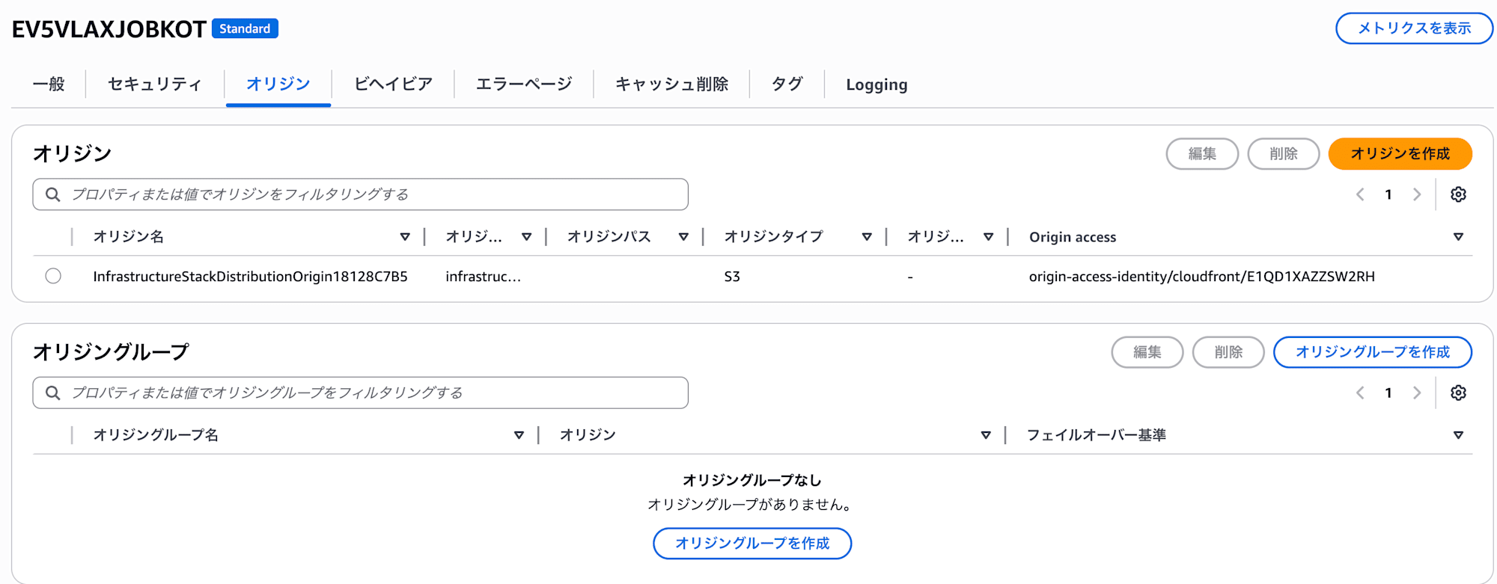1497x584 pixels.
Task: Open ビヘイビア tab
Action: pos(393,84)
